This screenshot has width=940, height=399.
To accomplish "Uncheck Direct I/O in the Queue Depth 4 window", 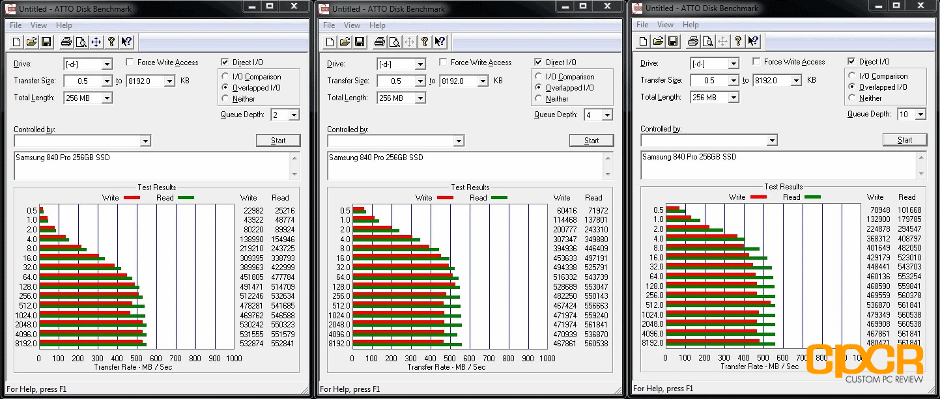I will [538, 62].
